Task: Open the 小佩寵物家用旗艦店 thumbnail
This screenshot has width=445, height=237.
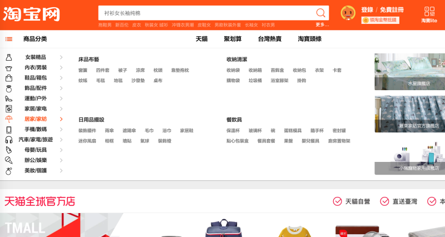Action: tap(410, 156)
